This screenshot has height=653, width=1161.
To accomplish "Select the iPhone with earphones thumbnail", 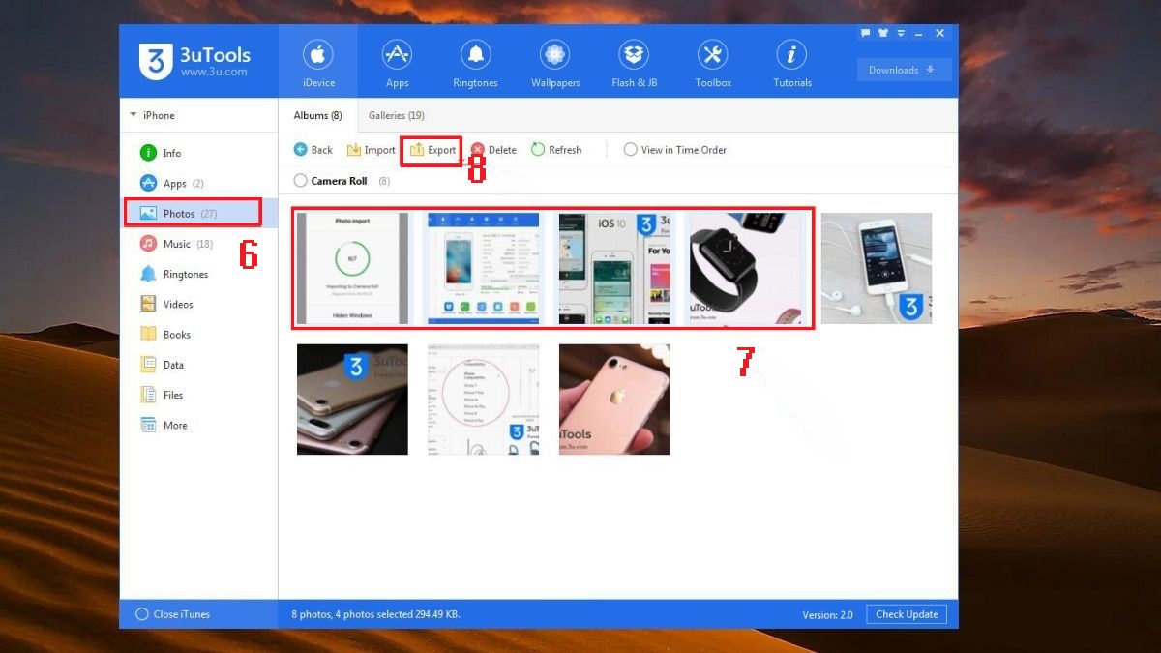I will click(877, 268).
